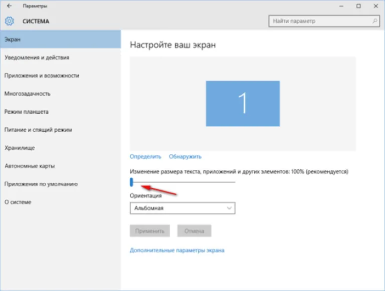
Task: Open the О системе page
Action: [60, 202]
